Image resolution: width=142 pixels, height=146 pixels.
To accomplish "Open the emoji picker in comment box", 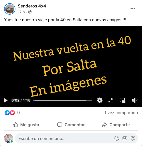I will 117,138.
